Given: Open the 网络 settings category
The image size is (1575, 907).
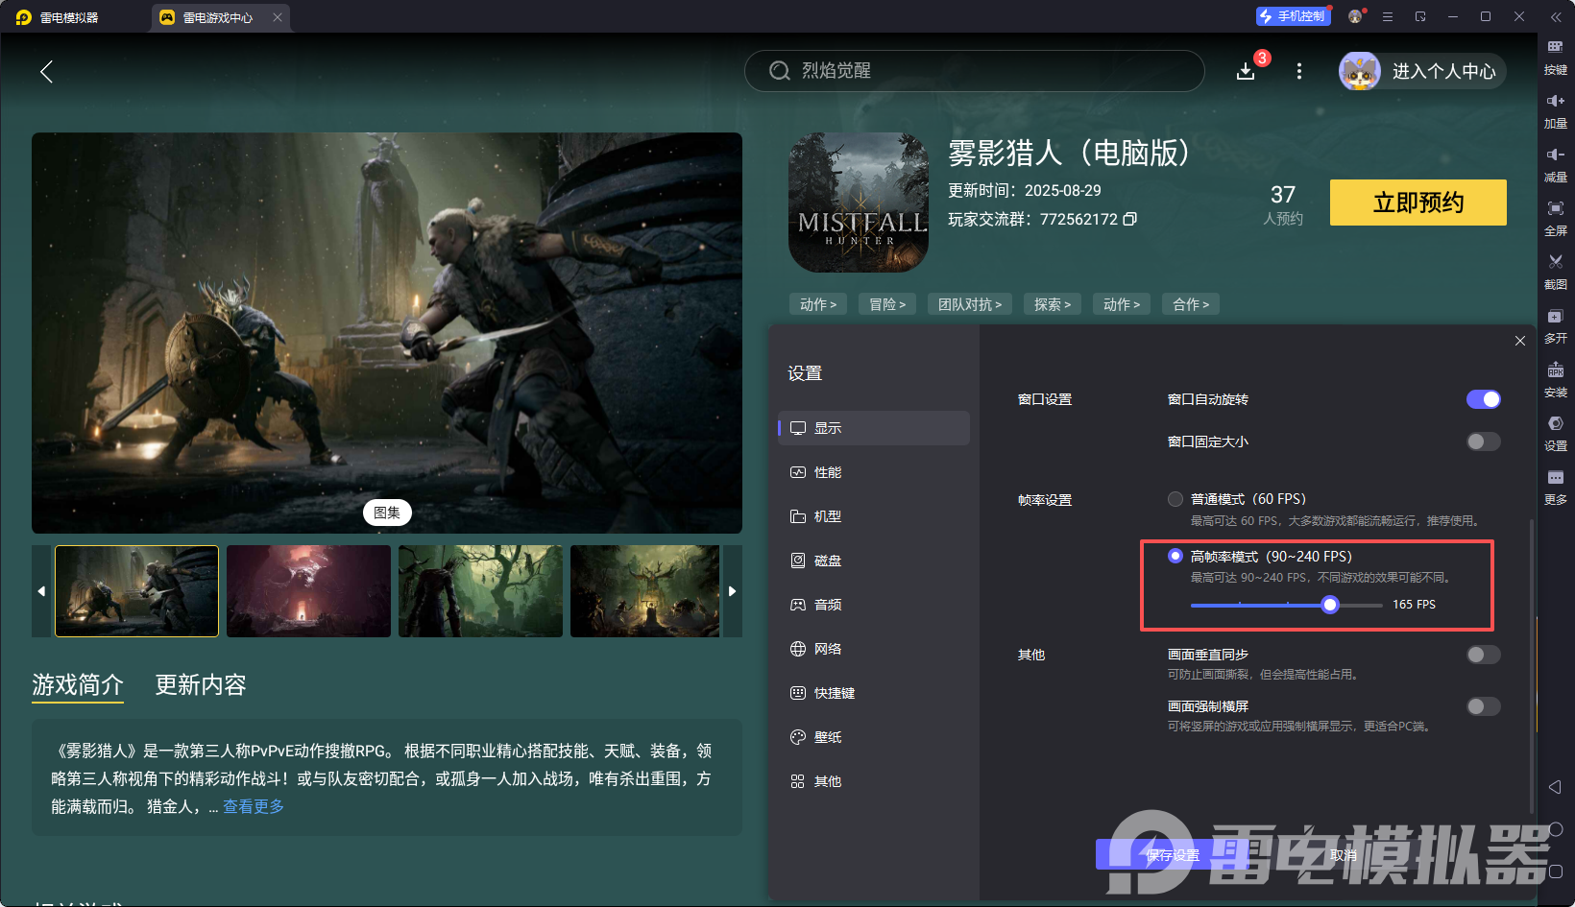Looking at the screenshot, I should pyautogui.click(x=874, y=649).
